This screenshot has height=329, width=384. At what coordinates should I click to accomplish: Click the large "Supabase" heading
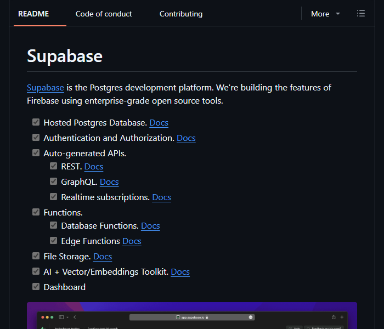pyautogui.click(x=65, y=56)
